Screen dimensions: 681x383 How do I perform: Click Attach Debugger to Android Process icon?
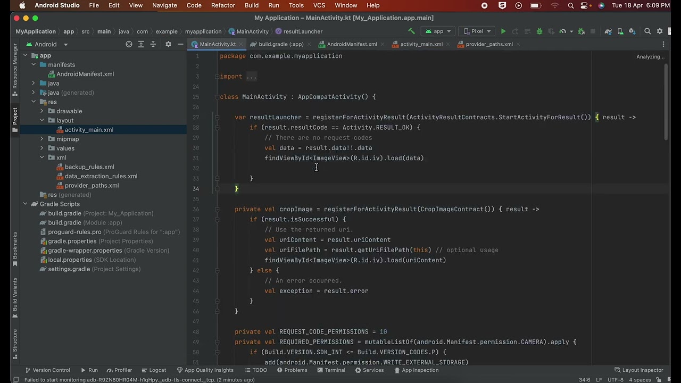point(581,31)
